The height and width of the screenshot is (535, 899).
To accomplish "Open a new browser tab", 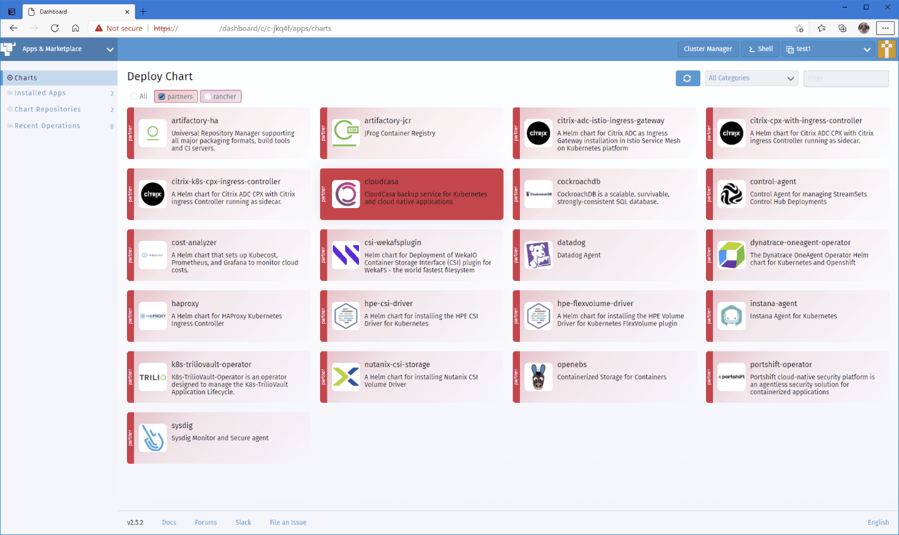I will pos(143,11).
